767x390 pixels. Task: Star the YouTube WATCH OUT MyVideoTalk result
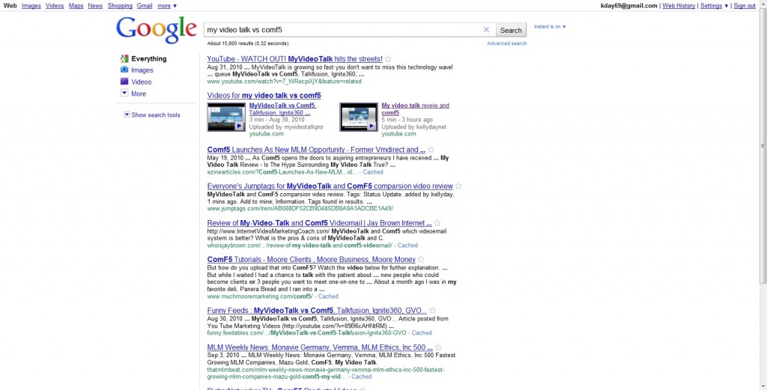(388, 59)
